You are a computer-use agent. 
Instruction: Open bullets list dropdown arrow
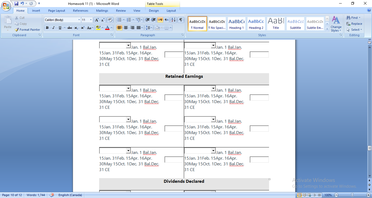124,20
